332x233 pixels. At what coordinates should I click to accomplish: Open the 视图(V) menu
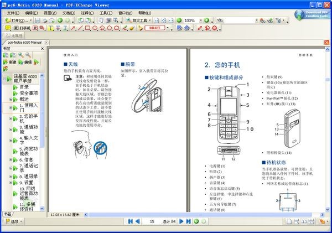click(x=50, y=13)
